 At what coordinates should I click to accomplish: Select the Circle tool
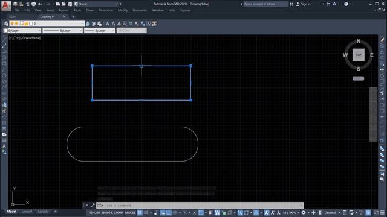pos(4,75)
